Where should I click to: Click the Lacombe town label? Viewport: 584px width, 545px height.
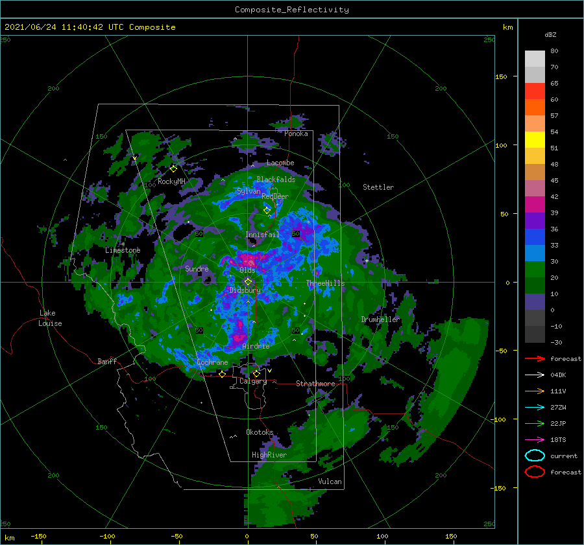click(x=280, y=163)
